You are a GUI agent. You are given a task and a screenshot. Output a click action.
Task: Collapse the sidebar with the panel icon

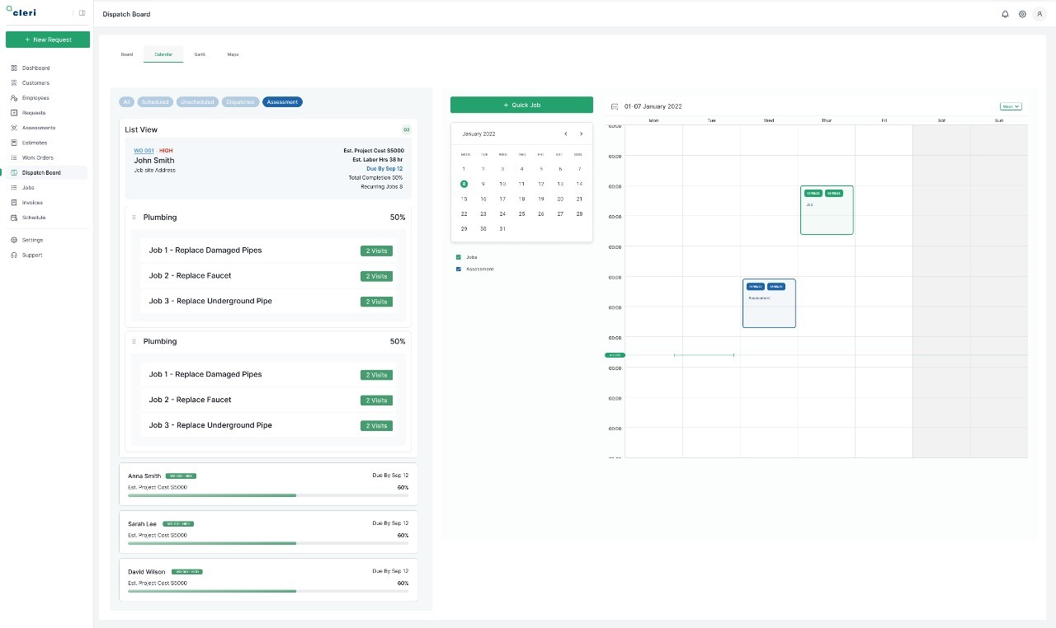[82, 12]
